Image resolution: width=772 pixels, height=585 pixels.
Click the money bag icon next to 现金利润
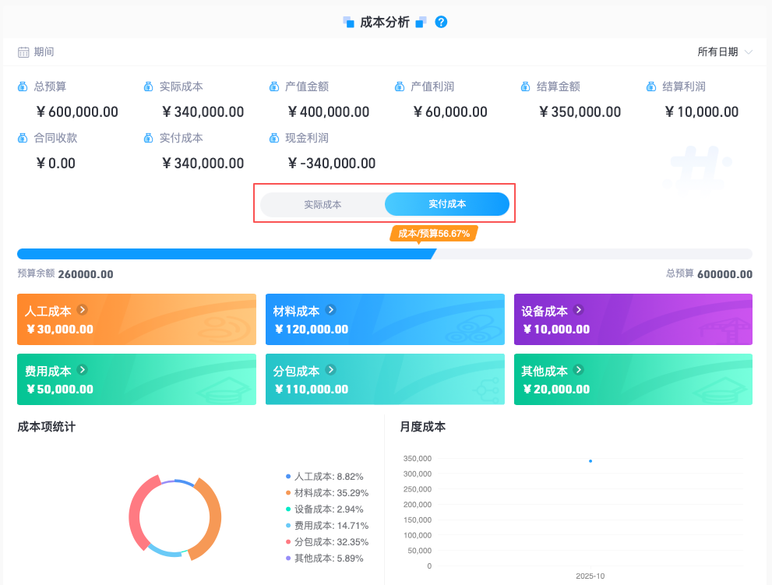click(274, 138)
